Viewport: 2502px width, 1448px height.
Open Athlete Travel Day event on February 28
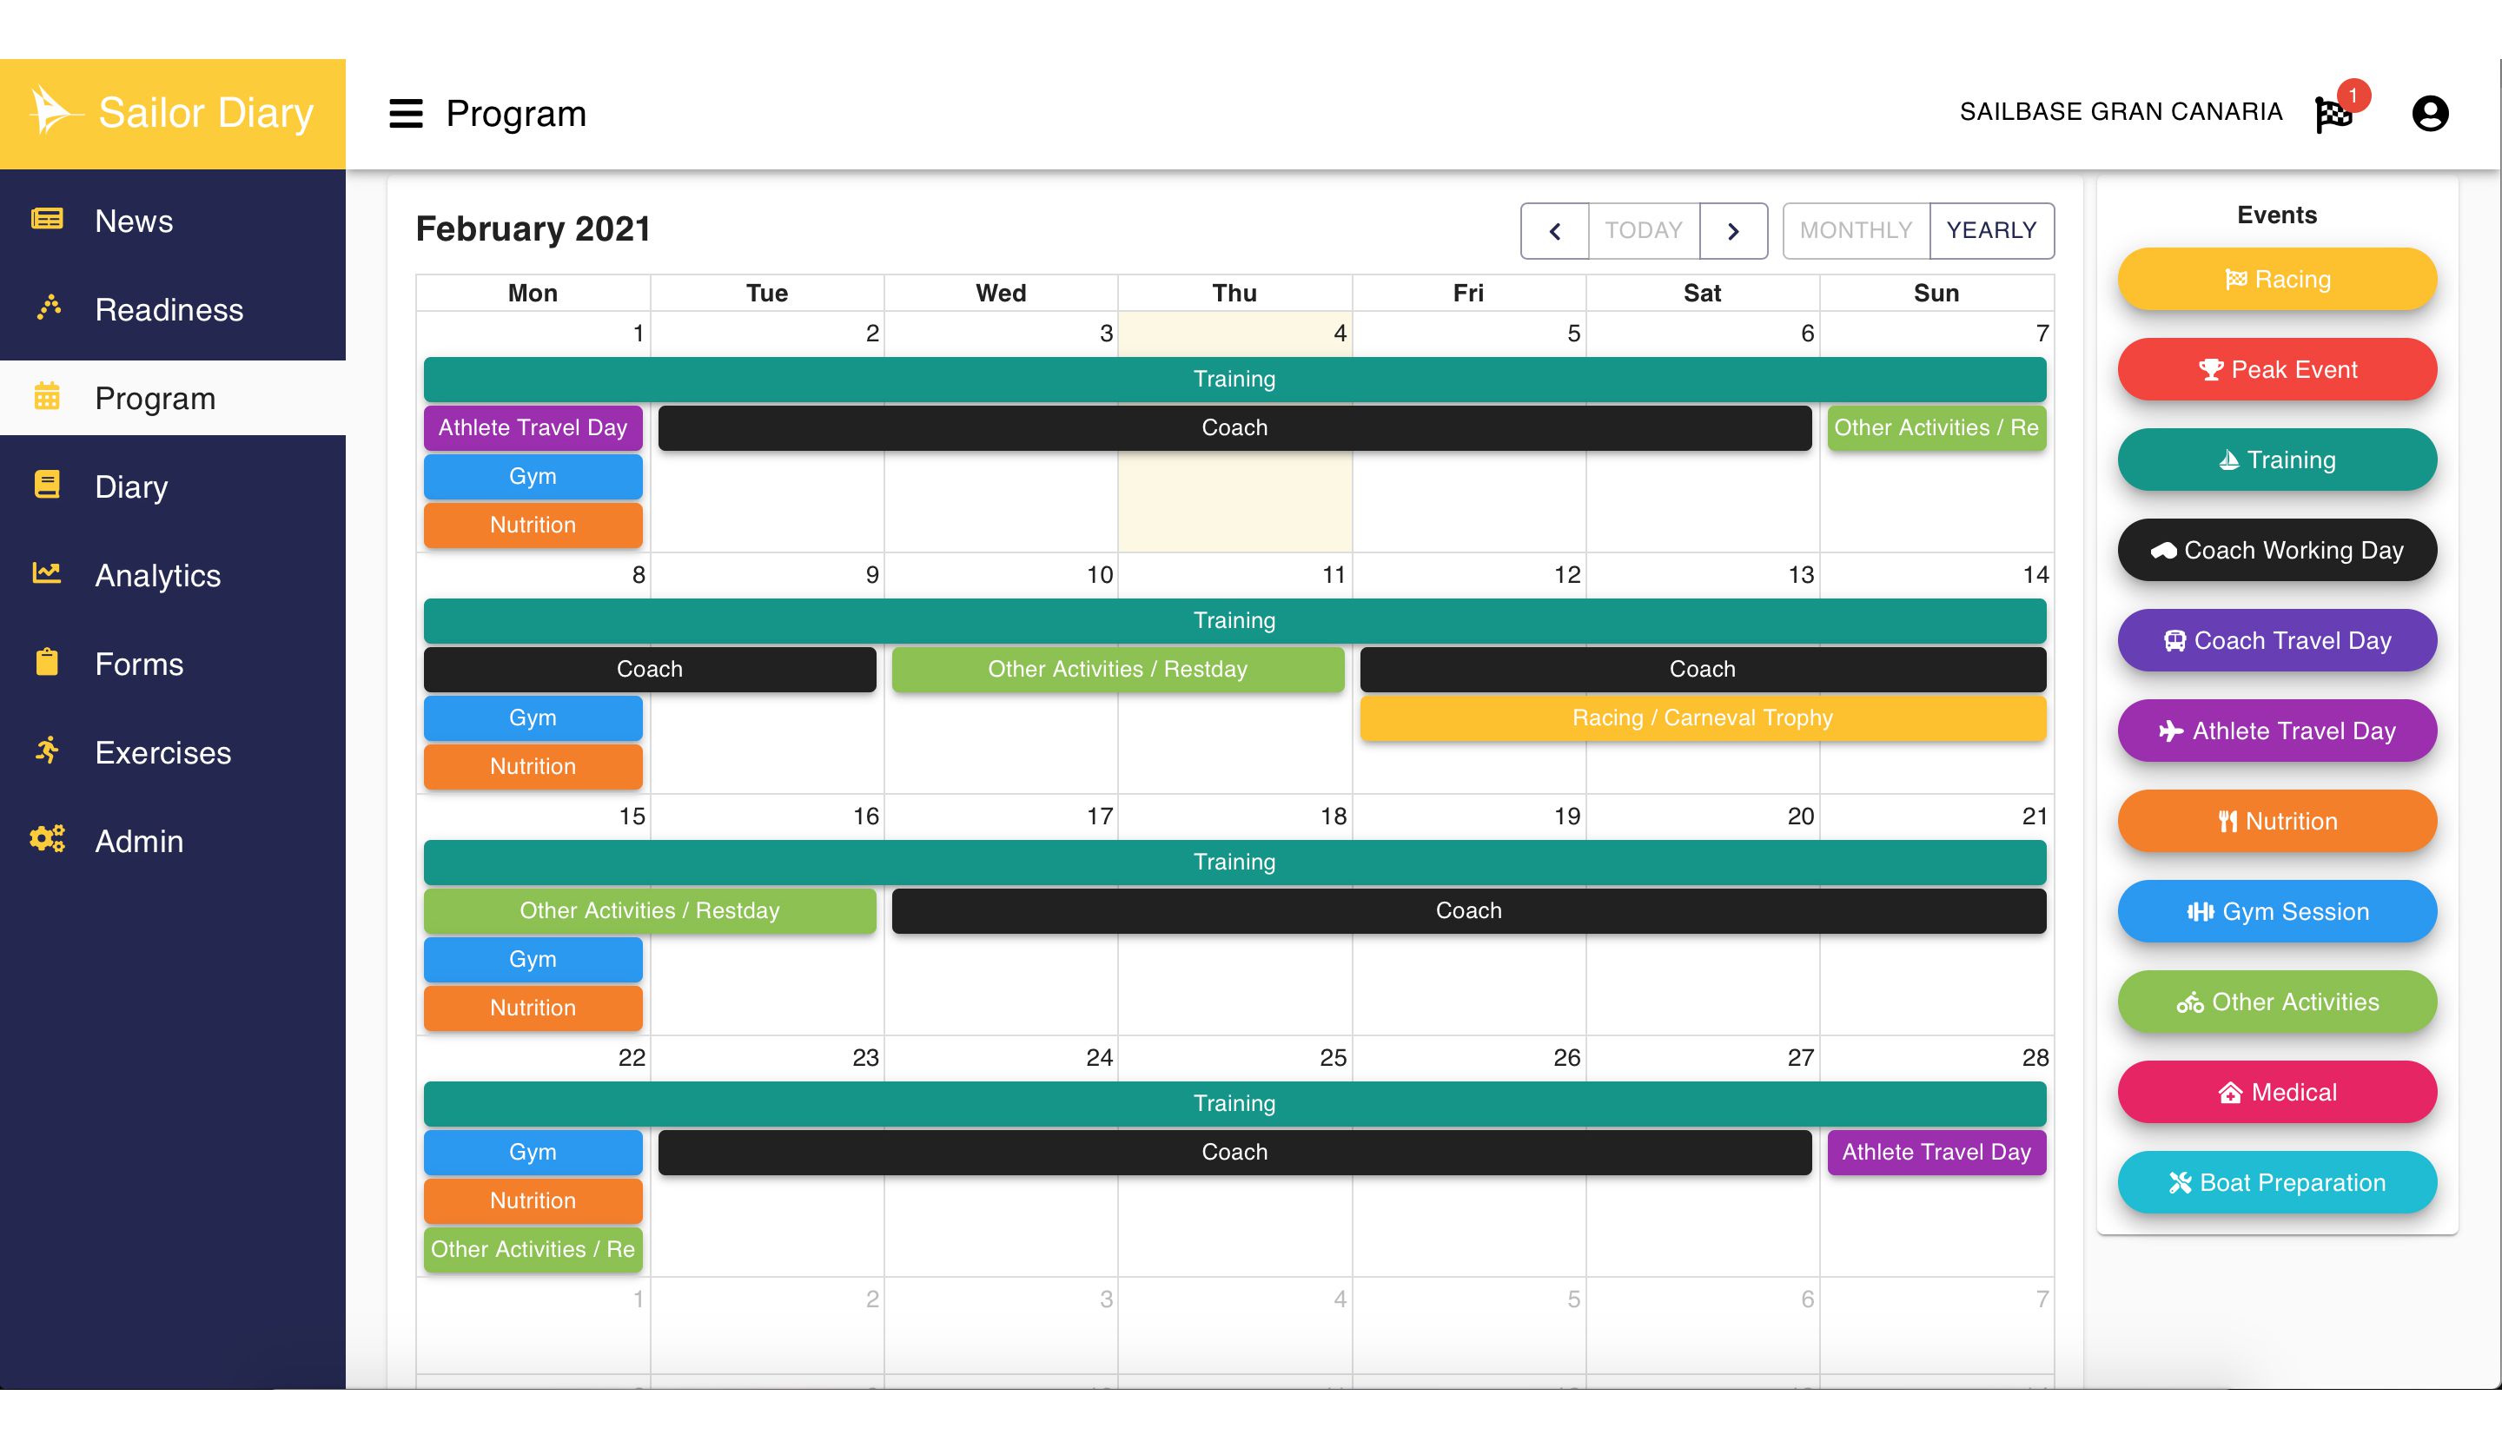(1936, 1153)
